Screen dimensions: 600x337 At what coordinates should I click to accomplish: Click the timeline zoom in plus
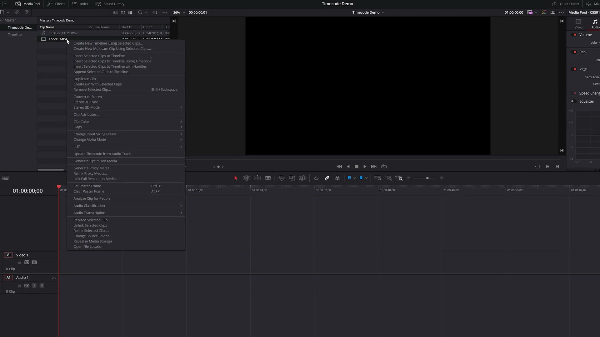[x=442, y=178]
